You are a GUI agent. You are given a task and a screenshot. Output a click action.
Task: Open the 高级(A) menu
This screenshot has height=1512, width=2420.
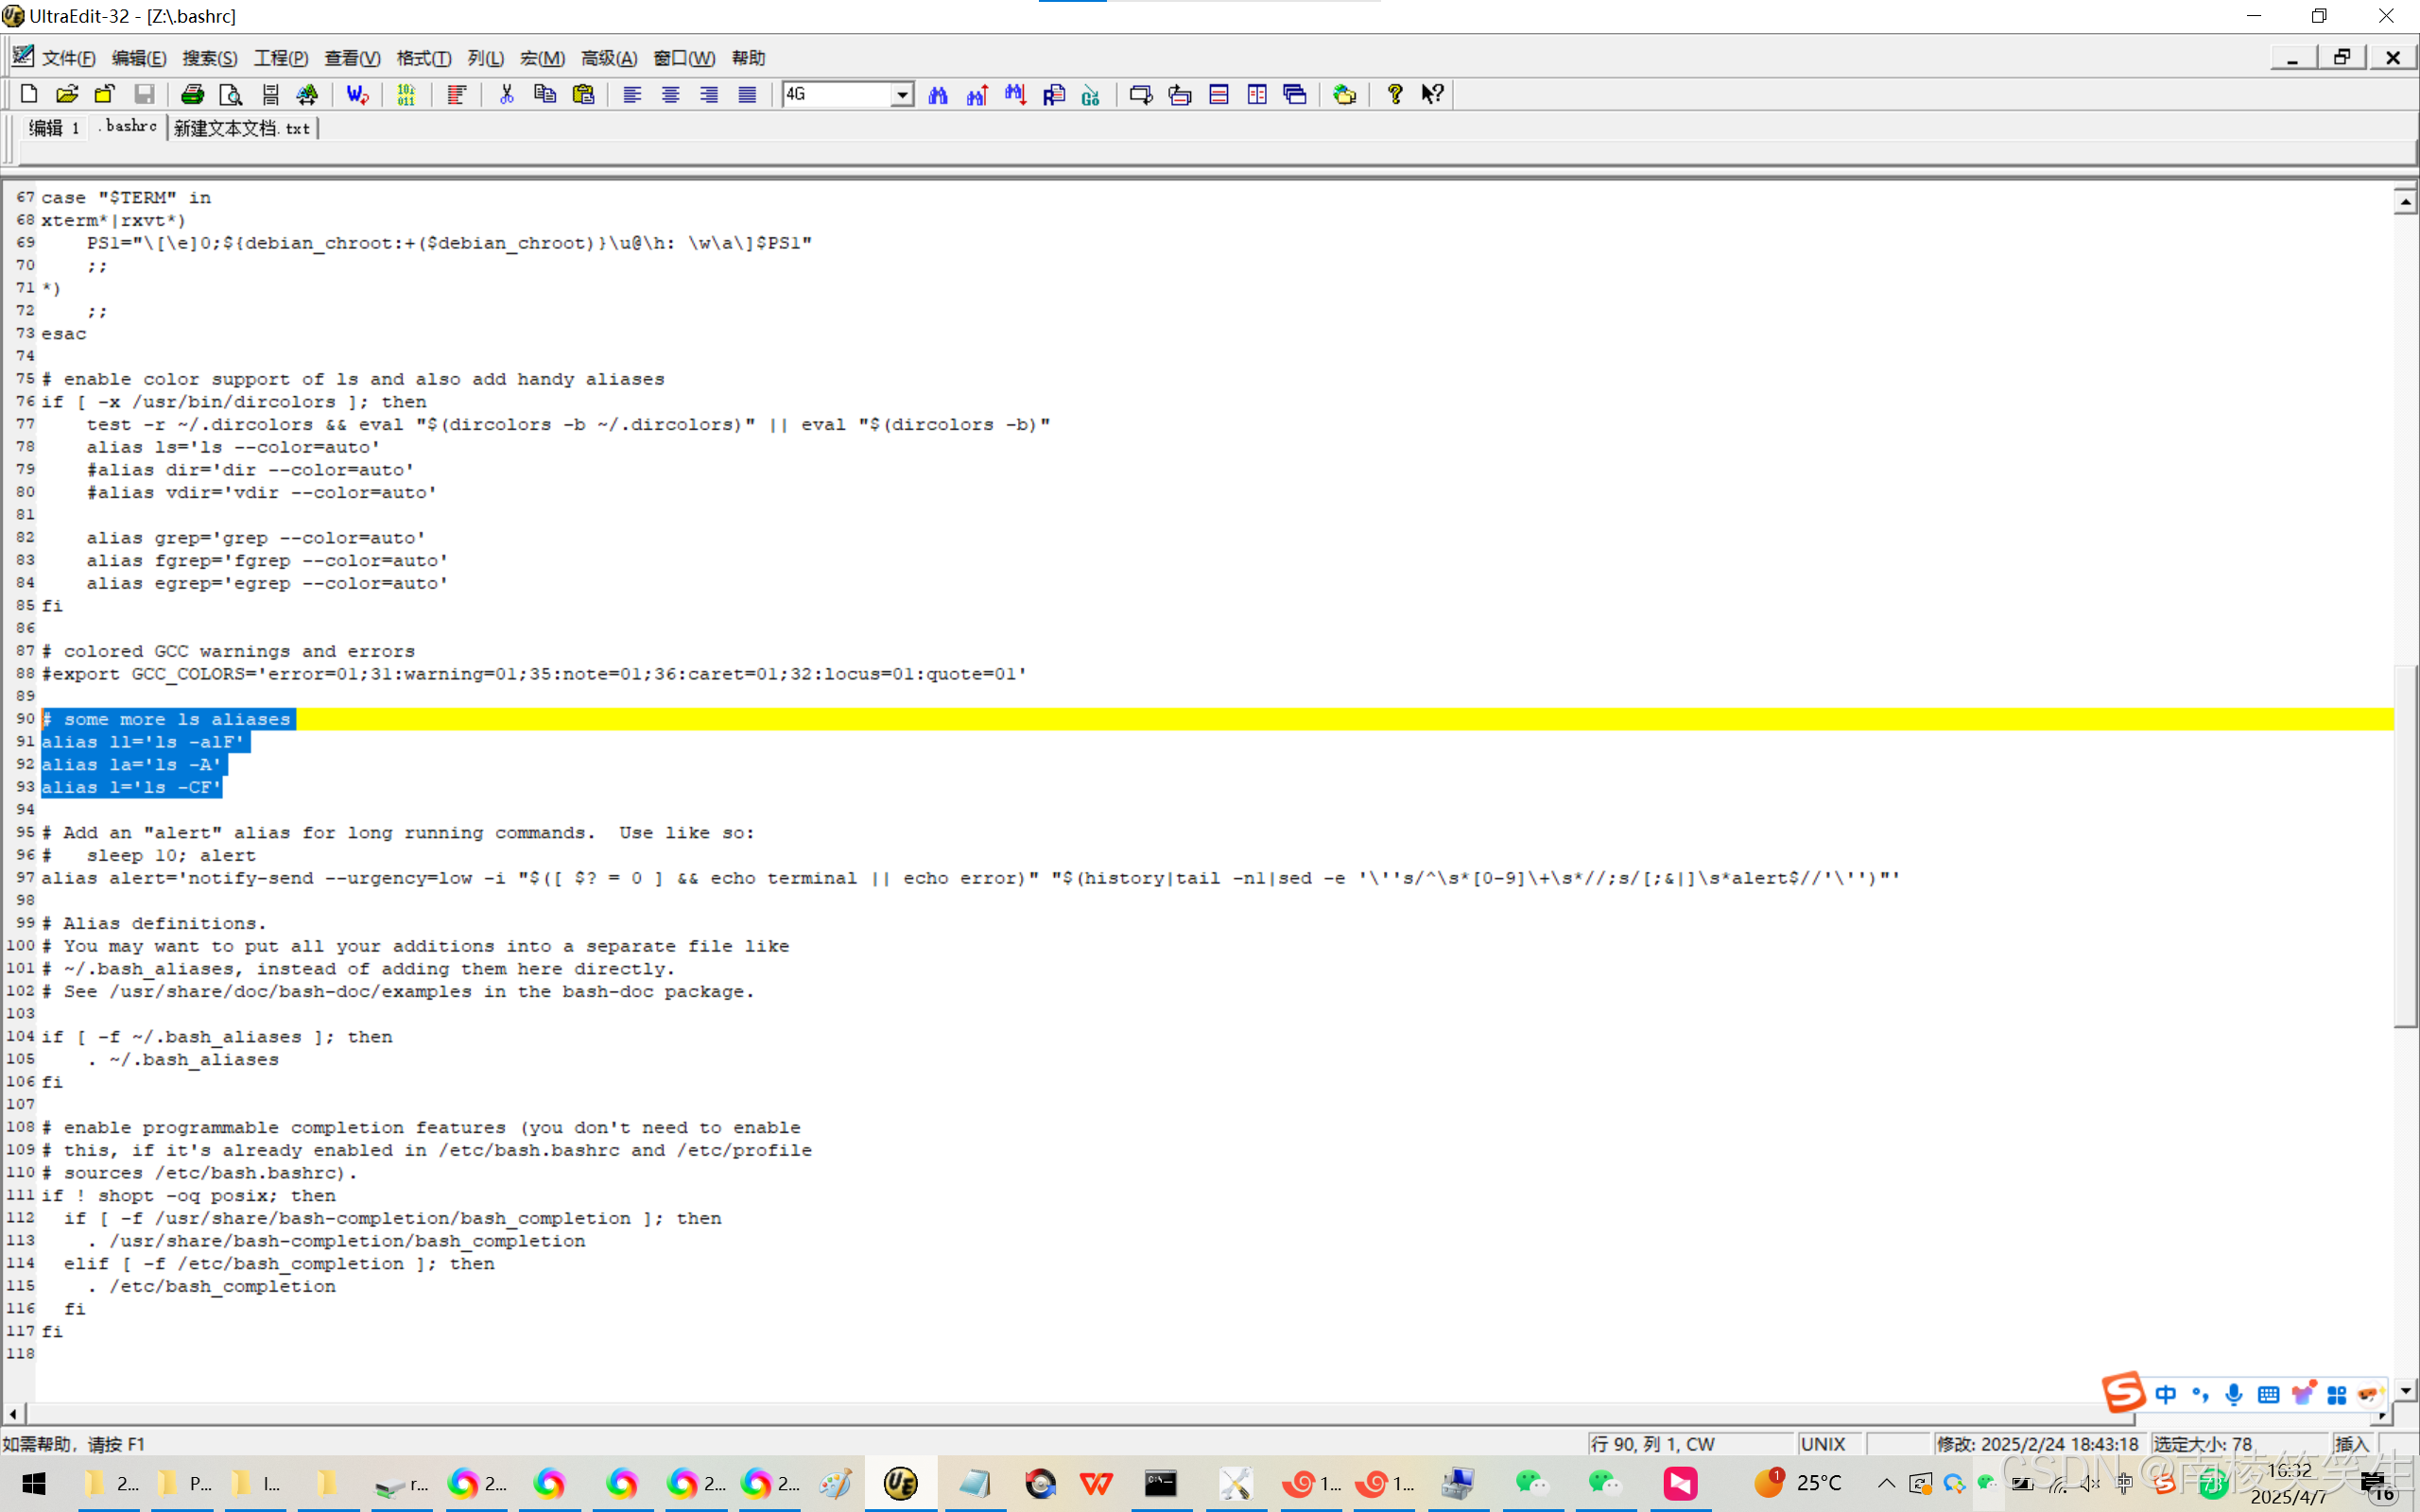click(x=608, y=58)
